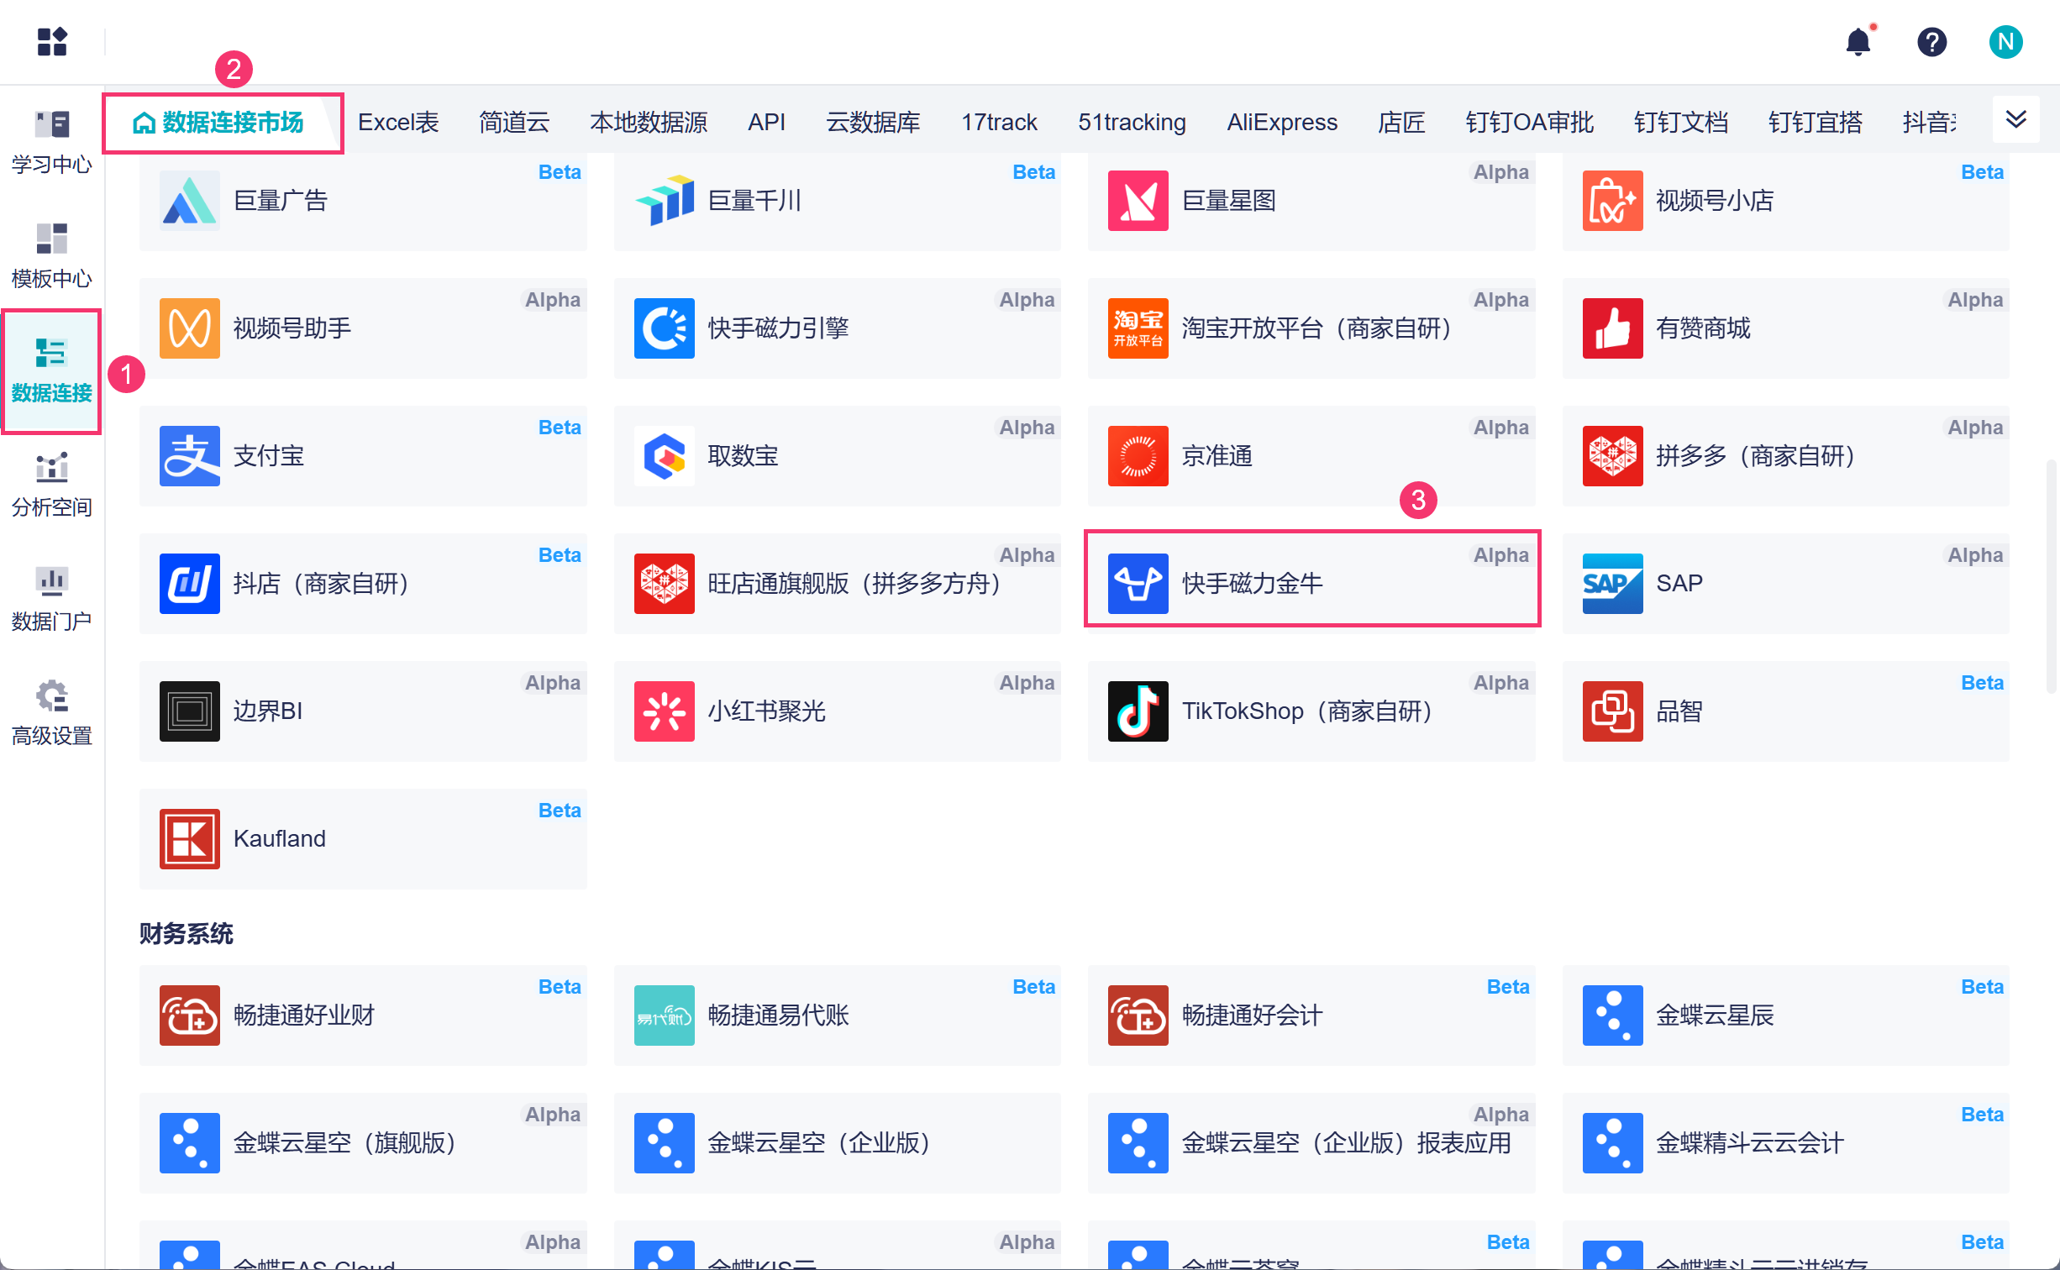Click the 巨量星图 connector icon
The width and height of the screenshot is (2060, 1270).
[x=1138, y=201]
